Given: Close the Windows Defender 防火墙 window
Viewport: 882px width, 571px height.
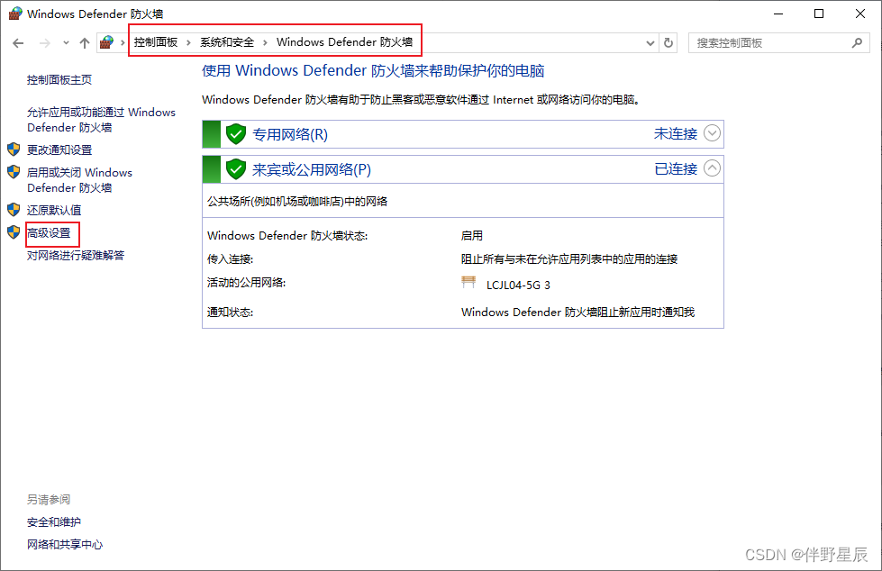Looking at the screenshot, I should (860, 14).
